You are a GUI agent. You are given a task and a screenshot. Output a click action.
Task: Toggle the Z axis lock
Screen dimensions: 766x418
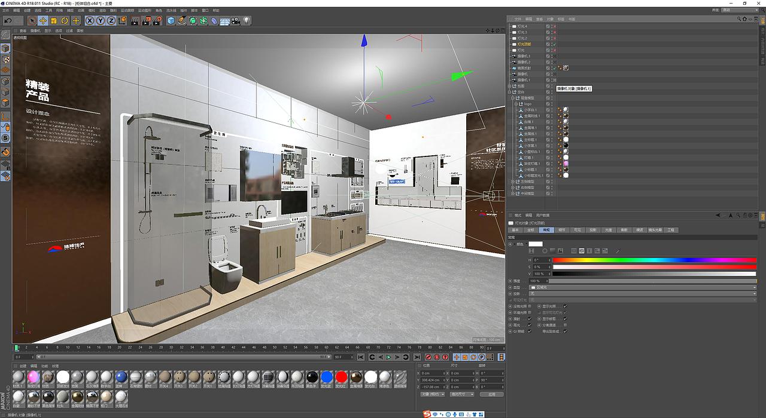[111, 21]
